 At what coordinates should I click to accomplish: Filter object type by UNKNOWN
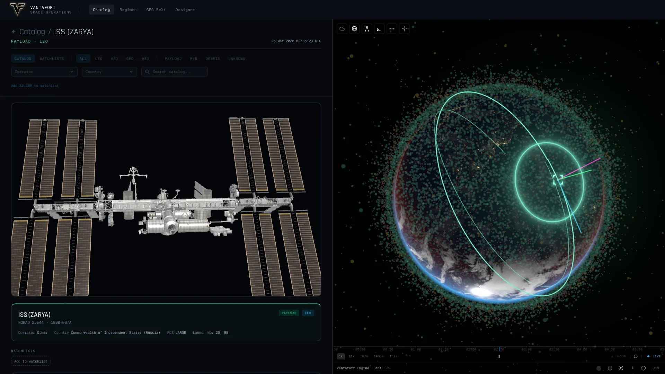coord(237,59)
